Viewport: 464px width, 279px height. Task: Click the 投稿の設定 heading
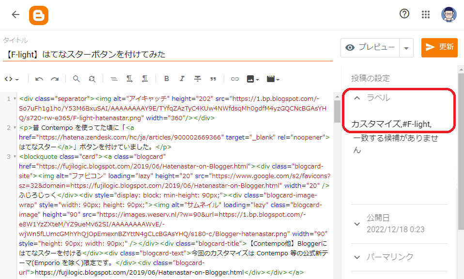click(370, 78)
